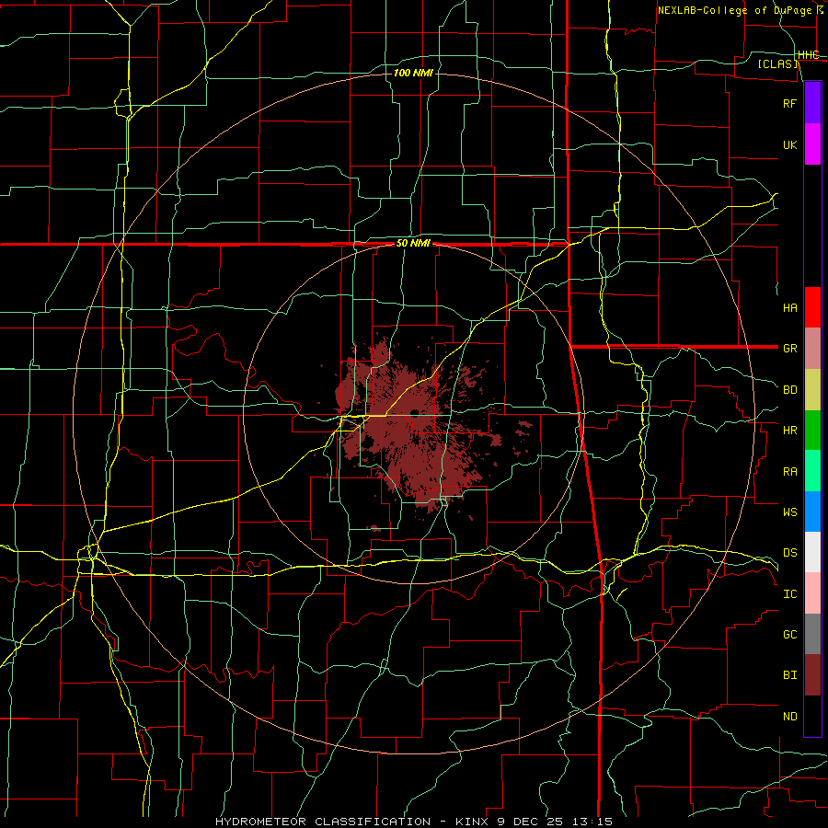Click the HA red legend swatch
Screen dimensions: 828x828
click(x=812, y=307)
